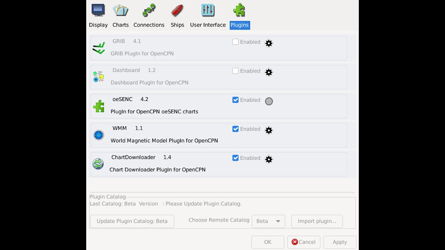Image resolution: width=445 pixels, height=250 pixels.
Task: Select the 'GRIB PlugIn for OpenCPN' description
Action: pyautogui.click(x=142, y=53)
